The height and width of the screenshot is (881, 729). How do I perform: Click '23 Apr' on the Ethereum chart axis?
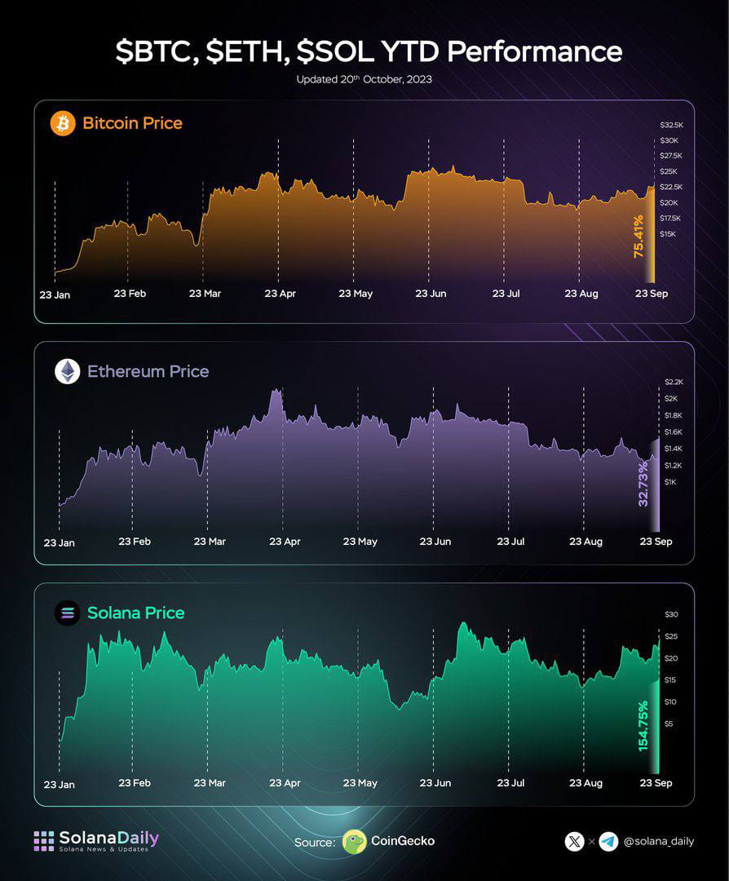(x=285, y=541)
